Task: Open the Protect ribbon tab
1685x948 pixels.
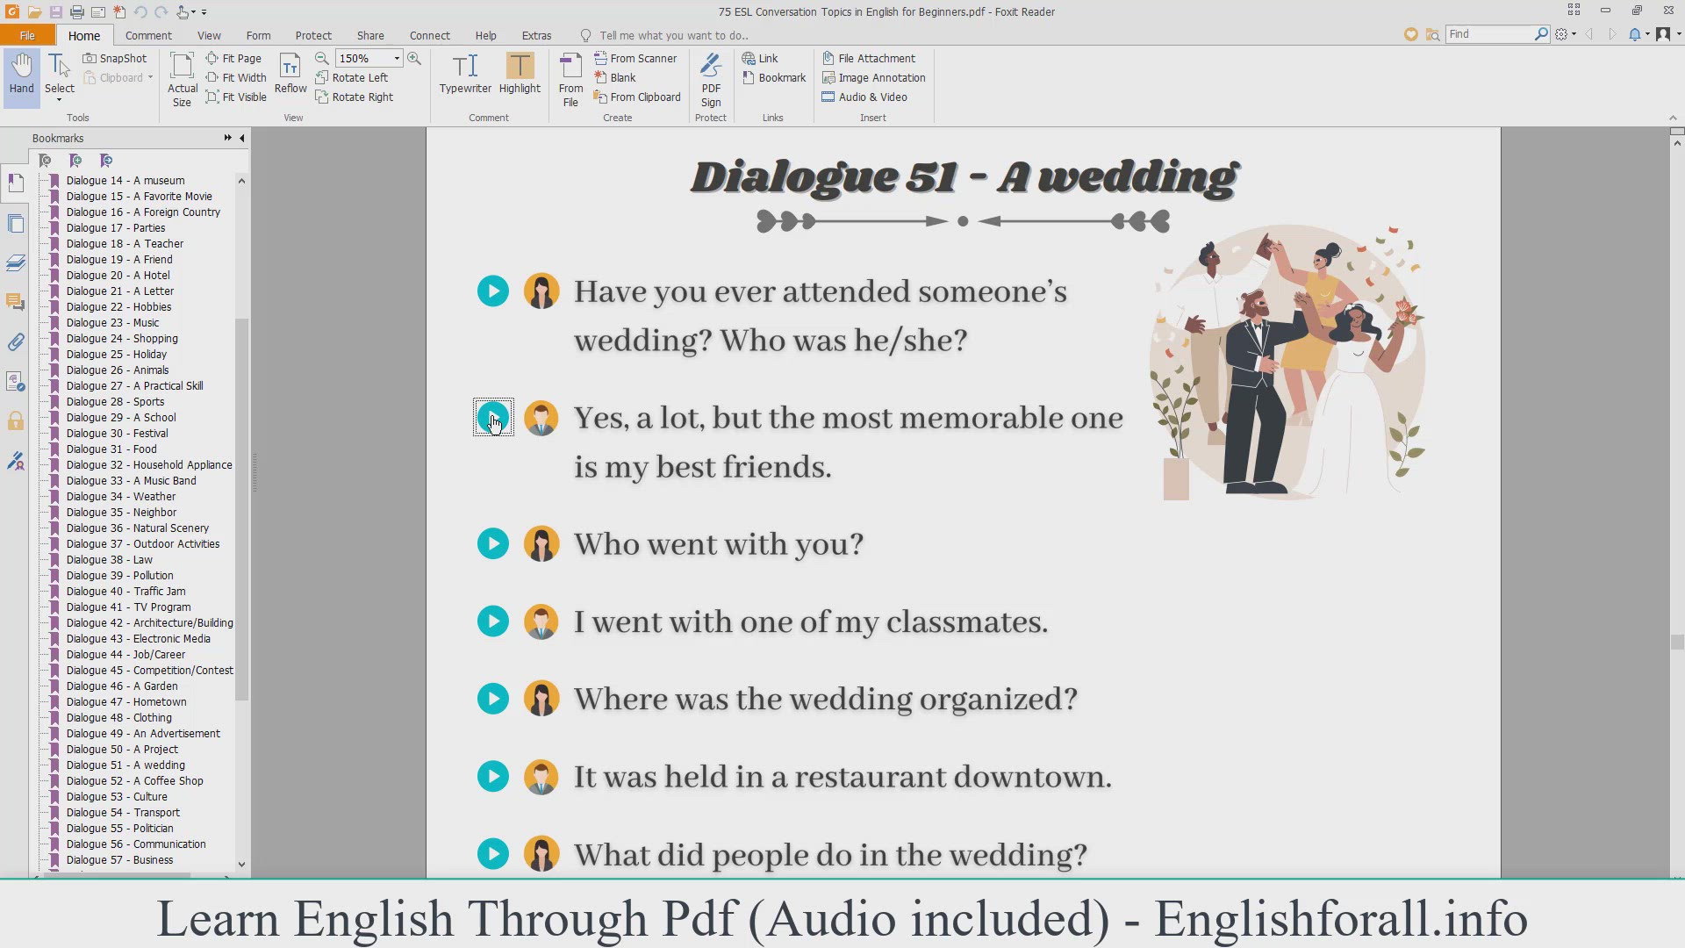Action: tap(313, 35)
